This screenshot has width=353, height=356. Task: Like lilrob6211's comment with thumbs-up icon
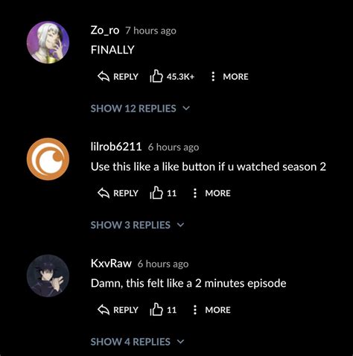[x=156, y=192]
